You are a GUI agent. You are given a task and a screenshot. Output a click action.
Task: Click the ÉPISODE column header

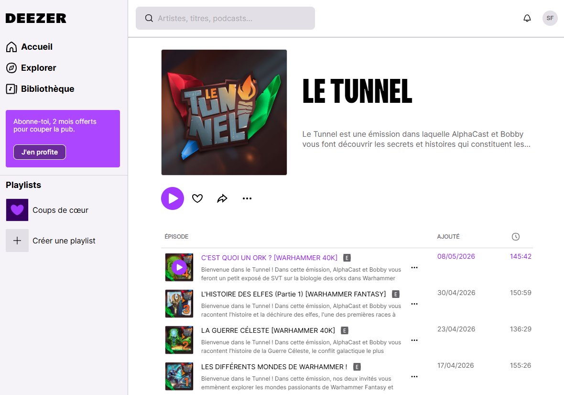click(x=177, y=237)
